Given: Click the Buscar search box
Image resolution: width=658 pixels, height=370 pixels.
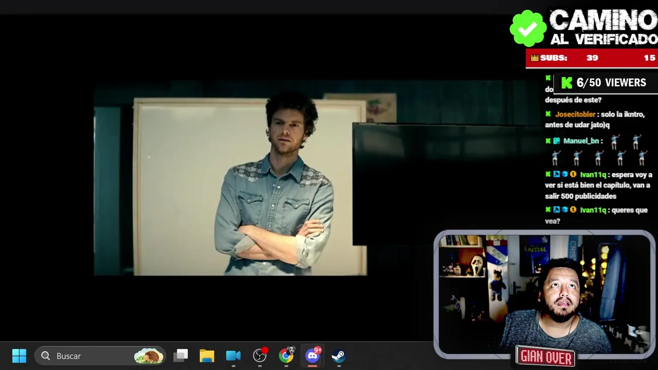Looking at the screenshot, I should [100, 356].
